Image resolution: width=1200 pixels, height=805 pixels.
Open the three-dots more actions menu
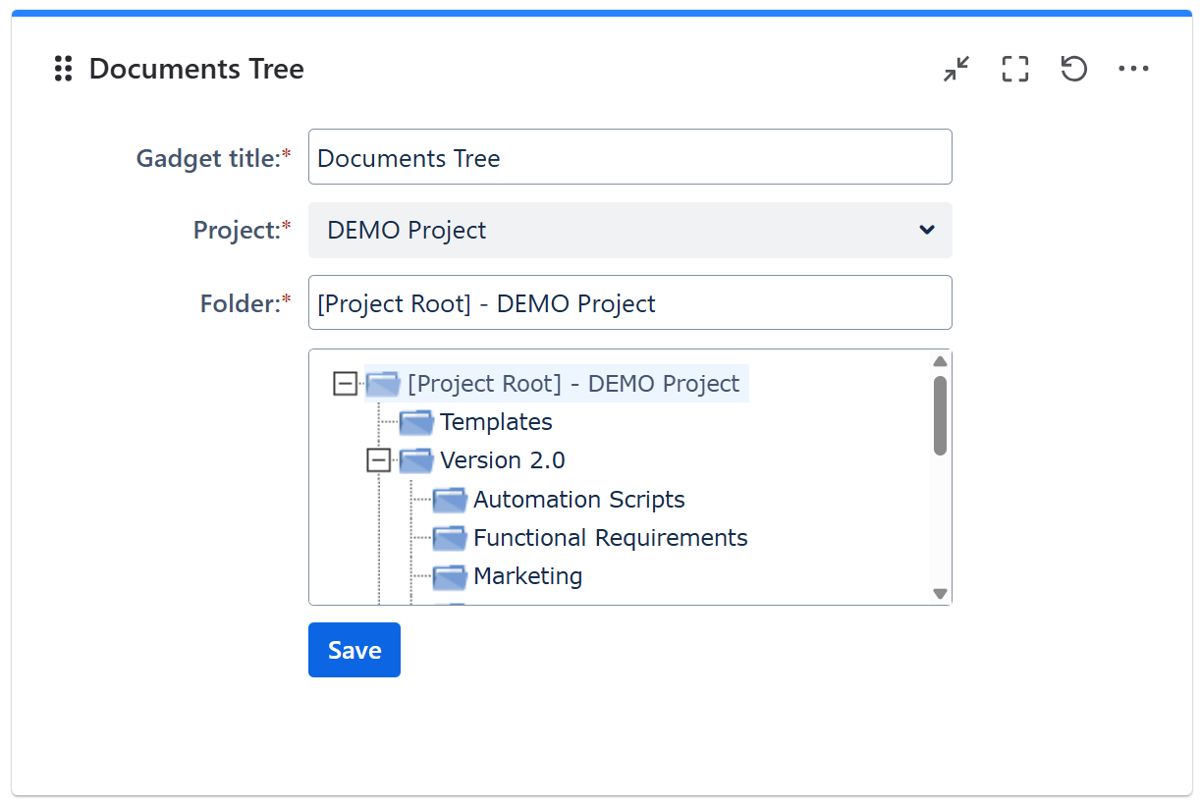[x=1133, y=69]
